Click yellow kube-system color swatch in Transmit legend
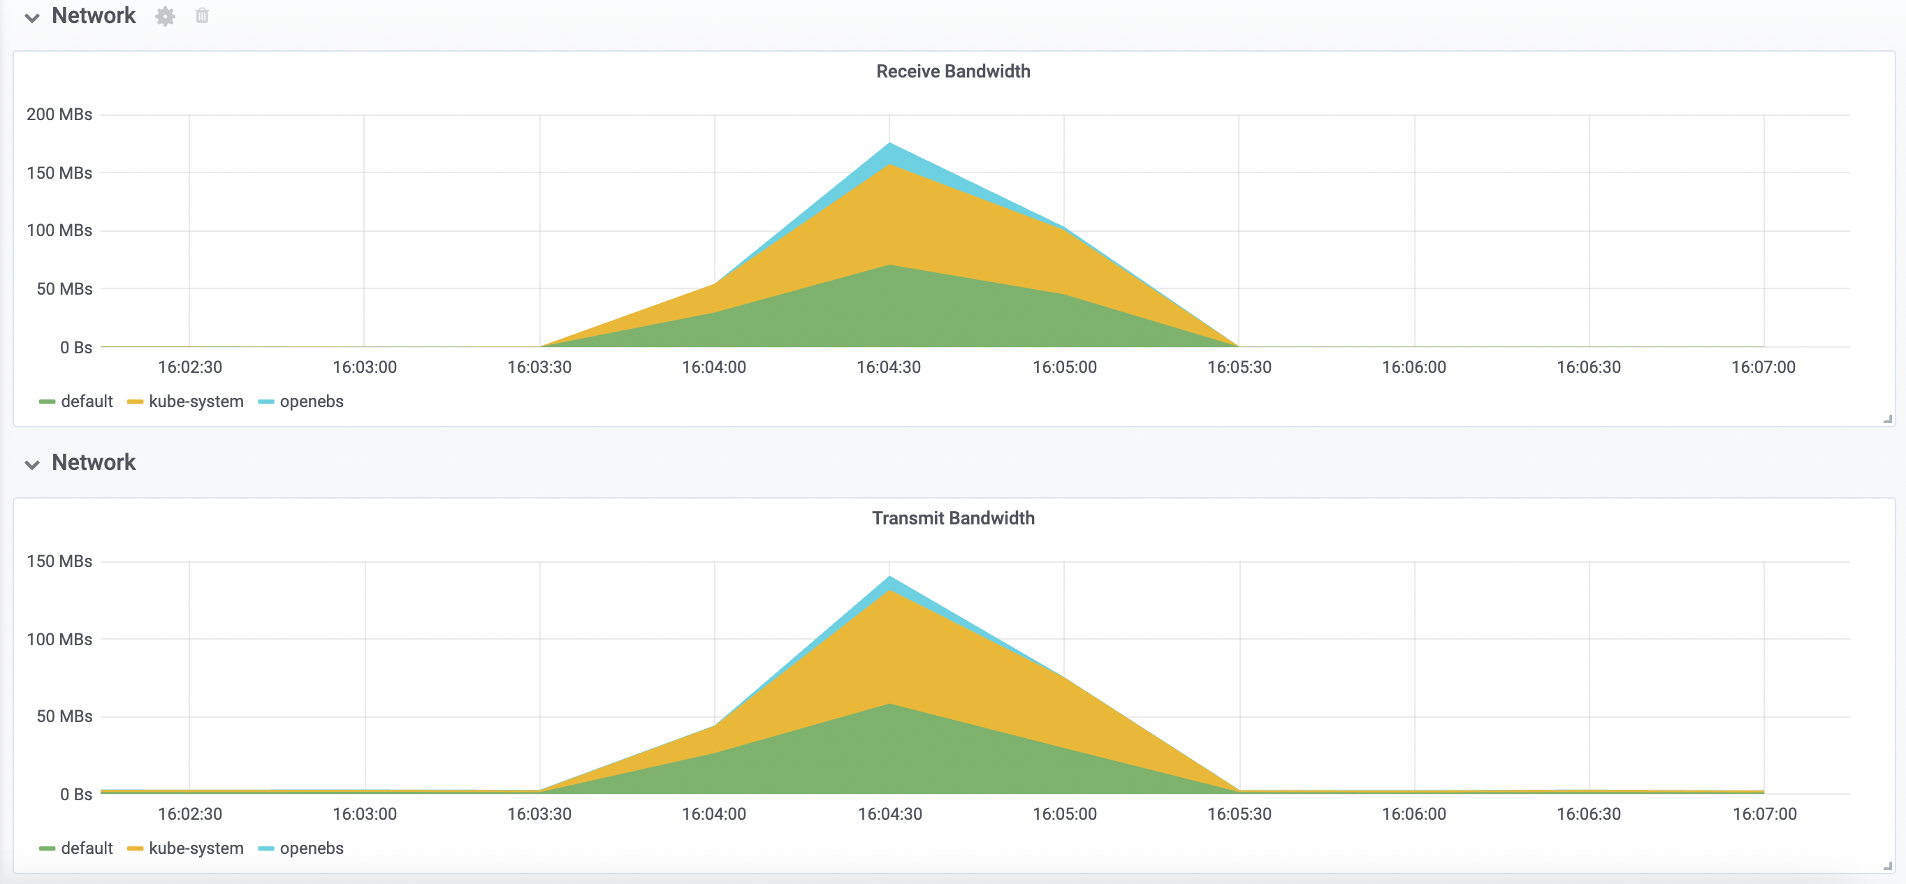 point(135,848)
